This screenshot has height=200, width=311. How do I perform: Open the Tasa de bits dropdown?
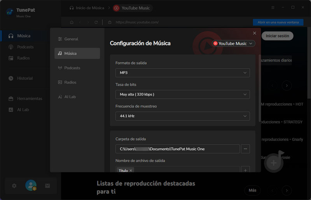click(x=182, y=95)
